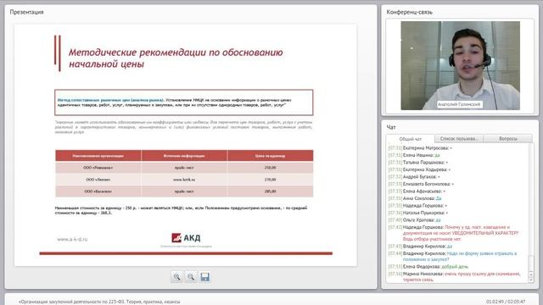Click the slide title "Методические рекомендации по обоснованию"
543x305 pixels.
pos(176,53)
